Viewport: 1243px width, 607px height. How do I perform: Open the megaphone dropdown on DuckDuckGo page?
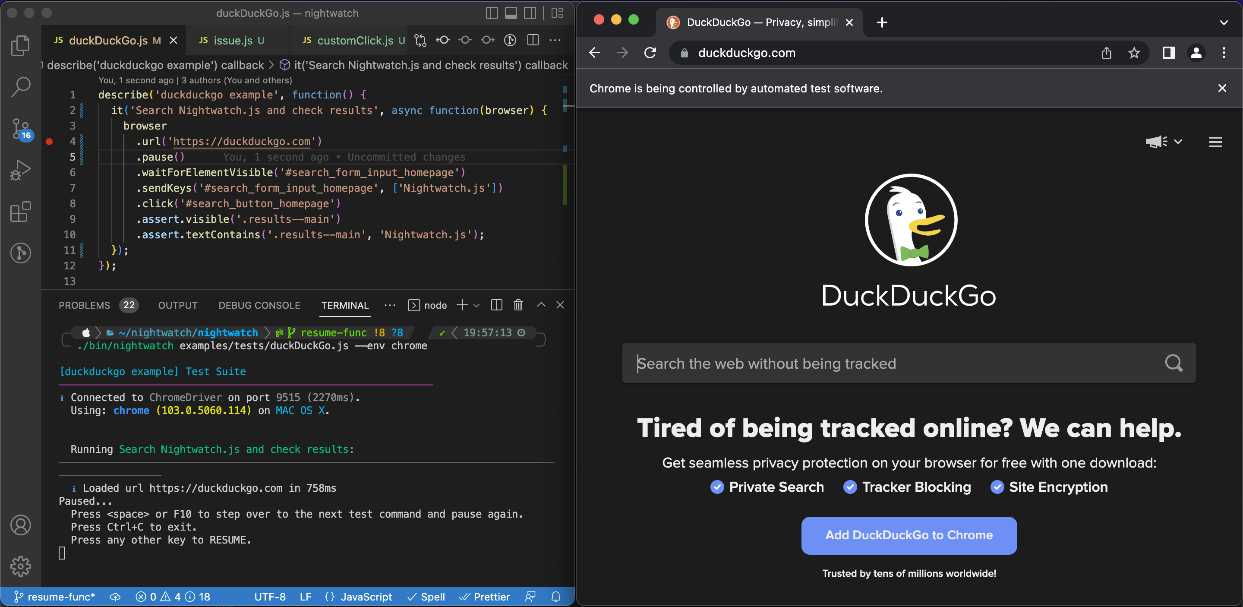[1164, 141]
